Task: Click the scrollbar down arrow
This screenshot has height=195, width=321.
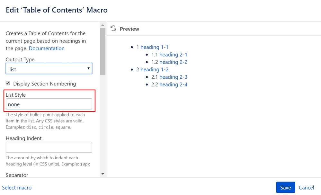Action: click(103, 174)
